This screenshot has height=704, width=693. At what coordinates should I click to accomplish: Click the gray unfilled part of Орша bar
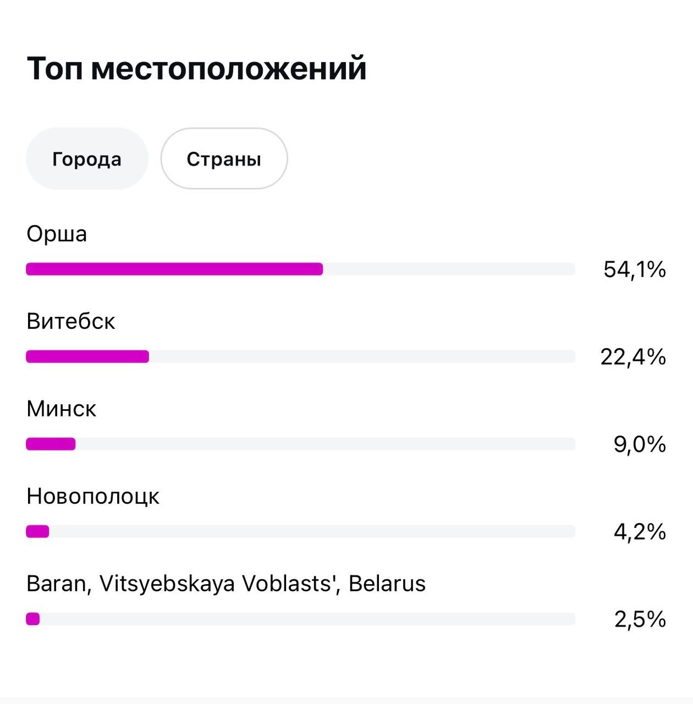tap(448, 269)
